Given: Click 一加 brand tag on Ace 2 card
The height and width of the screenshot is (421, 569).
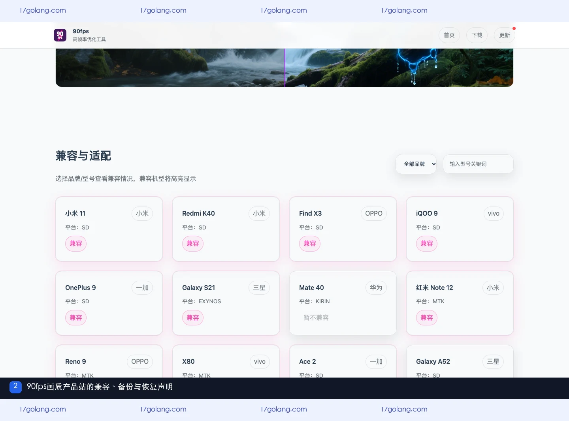Looking at the screenshot, I should (376, 361).
